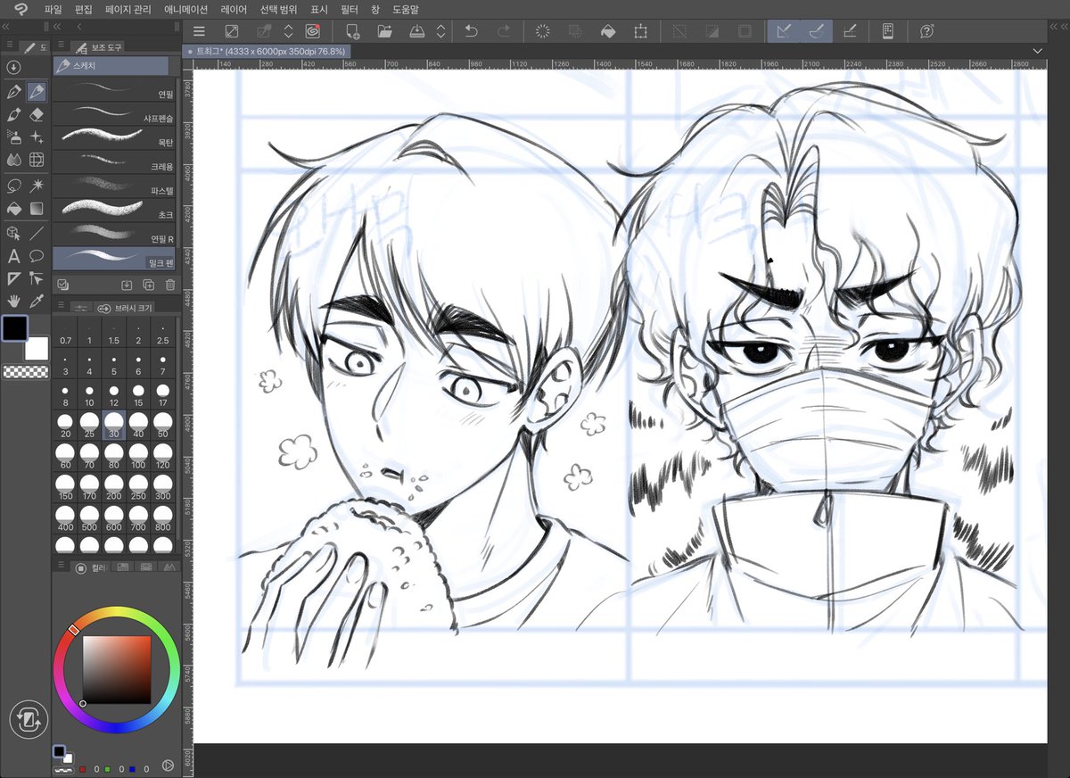Screen dimensions: 1070x778
Task: Expand the arrows next to Save icon
Action: click(x=440, y=31)
